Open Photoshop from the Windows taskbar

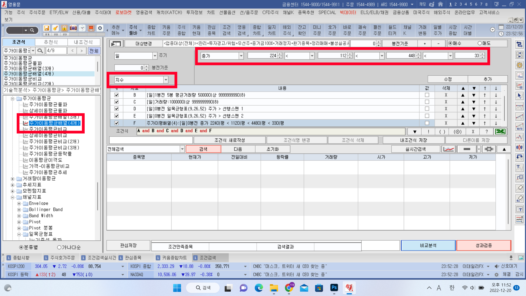coord(334,288)
